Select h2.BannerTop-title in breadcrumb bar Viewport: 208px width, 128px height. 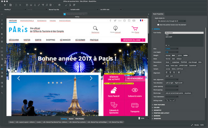point(116,122)
